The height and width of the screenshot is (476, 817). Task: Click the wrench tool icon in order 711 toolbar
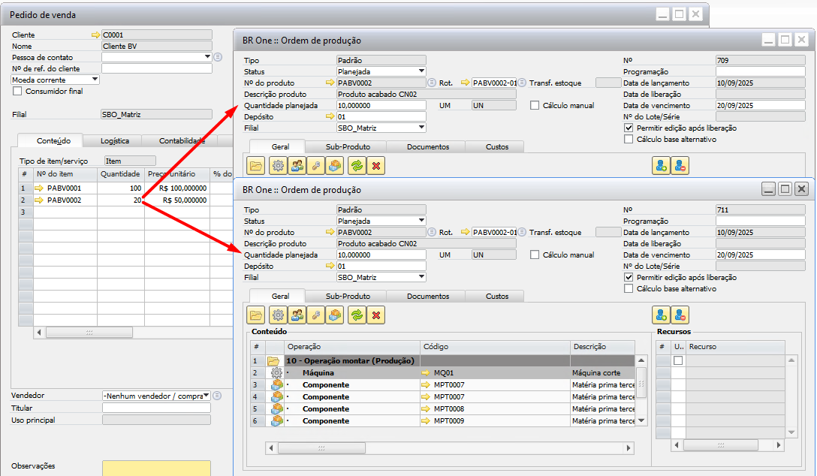[x=317, y=315]
